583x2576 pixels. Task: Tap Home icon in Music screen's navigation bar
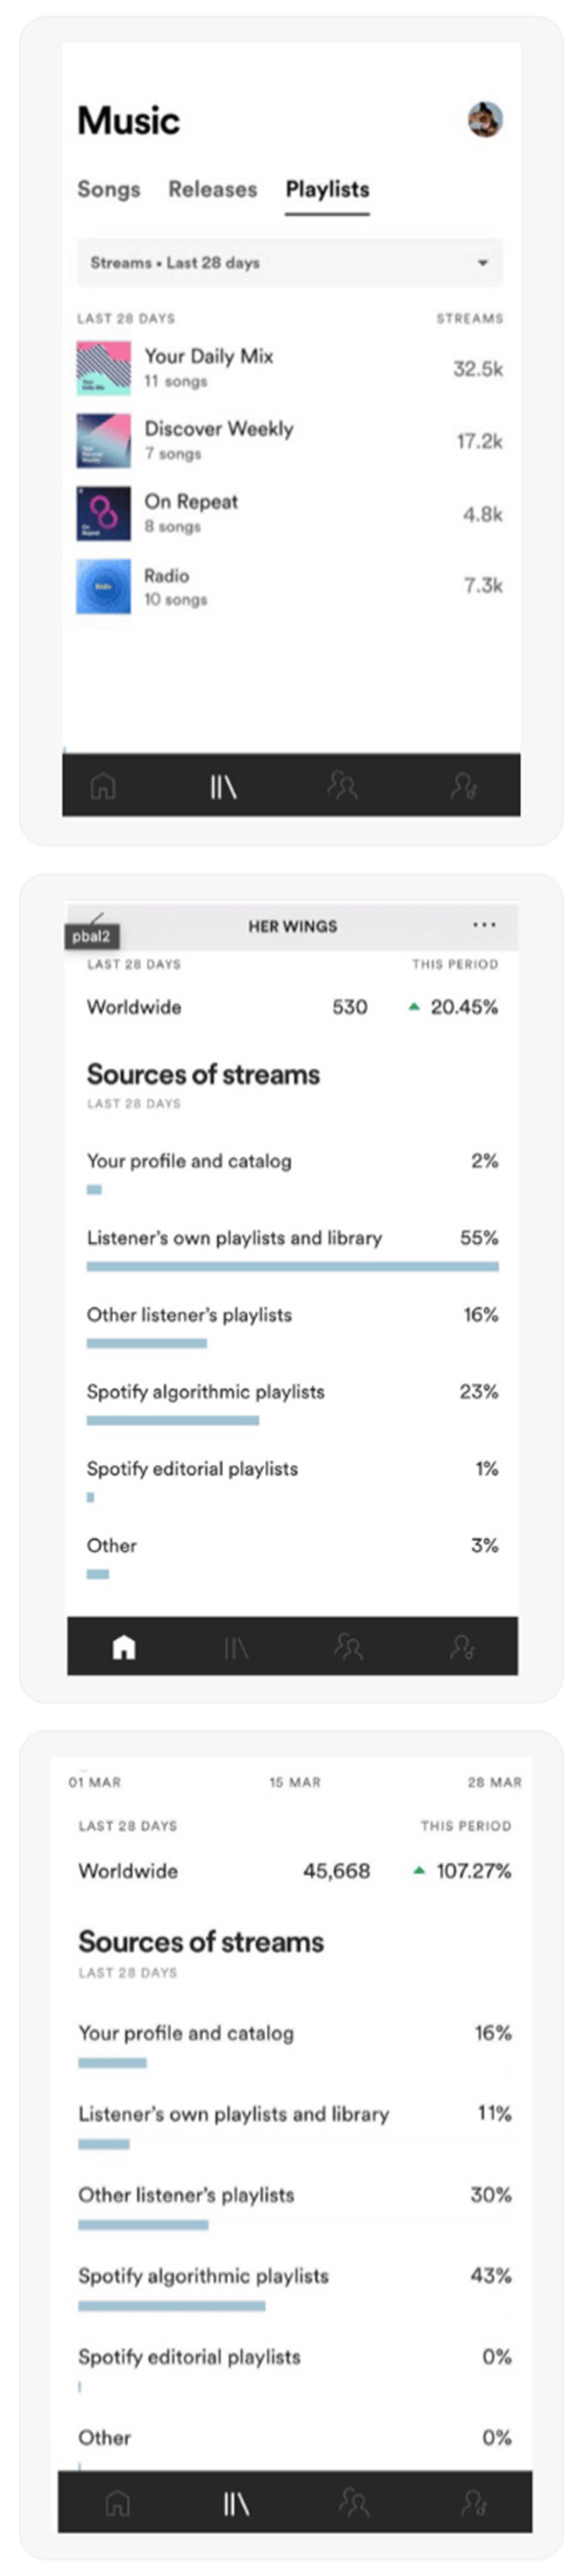[103, 787]
